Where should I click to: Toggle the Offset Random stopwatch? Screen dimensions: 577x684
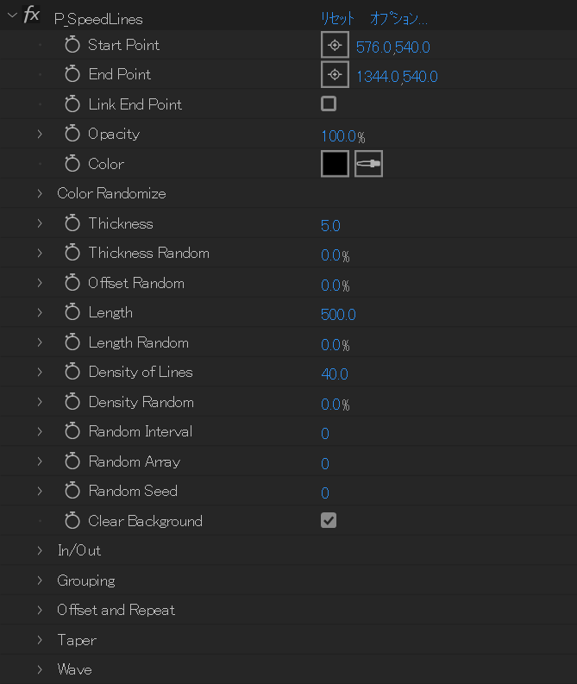72,283
